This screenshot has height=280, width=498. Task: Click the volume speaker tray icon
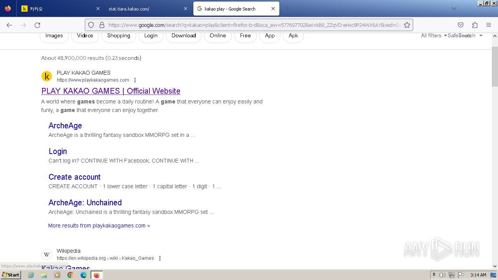click(442, 275)
